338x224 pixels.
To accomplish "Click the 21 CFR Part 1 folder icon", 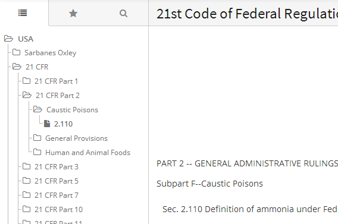I will coord(27,81).
